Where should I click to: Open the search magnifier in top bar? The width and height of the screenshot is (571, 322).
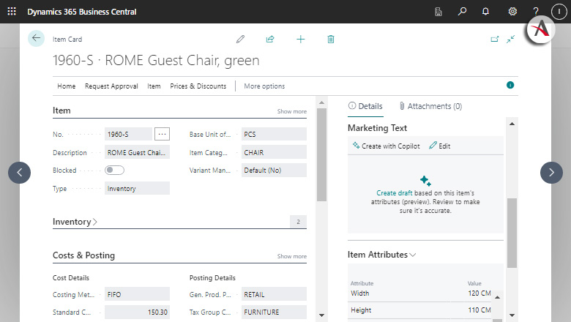(x=462, y=11)
